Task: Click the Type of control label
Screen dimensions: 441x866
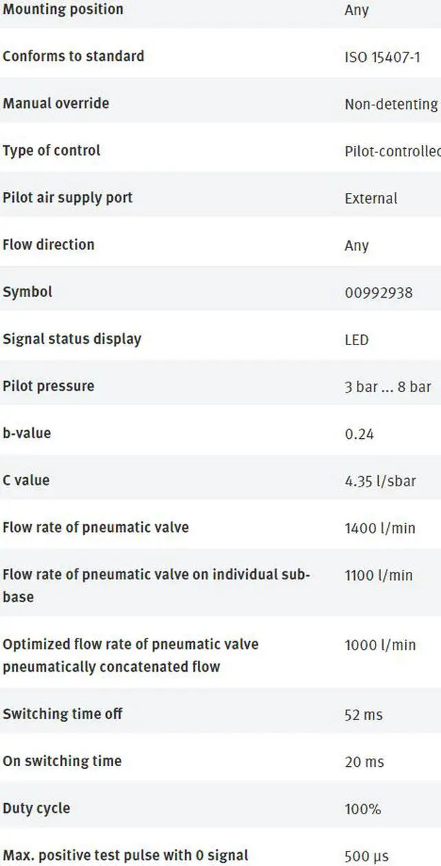Action: (x=52, y=150)
